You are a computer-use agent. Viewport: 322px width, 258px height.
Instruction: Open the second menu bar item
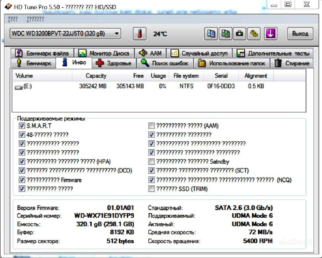click(35, 19)
